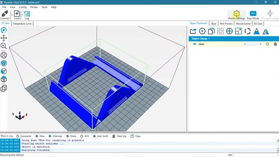Open the File menu
This screenshot has width=279, height=157.
pyautogui.click(x=4, y=7)
